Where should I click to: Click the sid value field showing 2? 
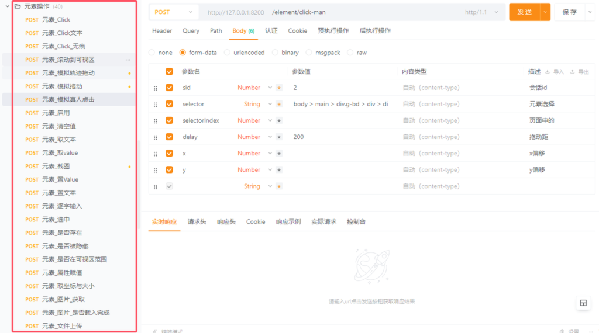pyautogui.click(x=343, y=88)
